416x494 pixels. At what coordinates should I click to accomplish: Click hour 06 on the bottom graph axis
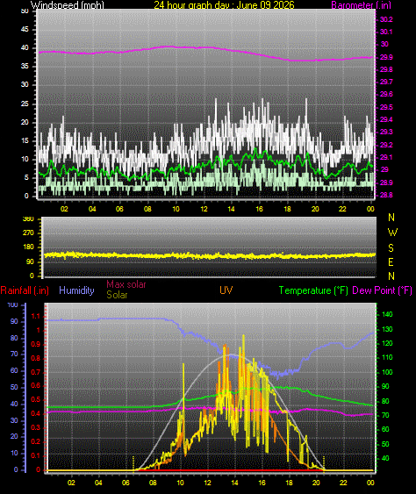click(126, 483)
